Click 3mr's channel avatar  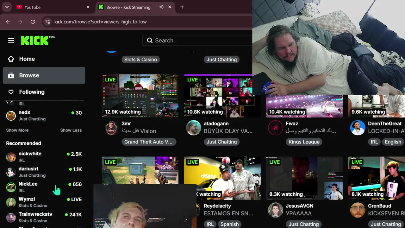tap(111, 128)
